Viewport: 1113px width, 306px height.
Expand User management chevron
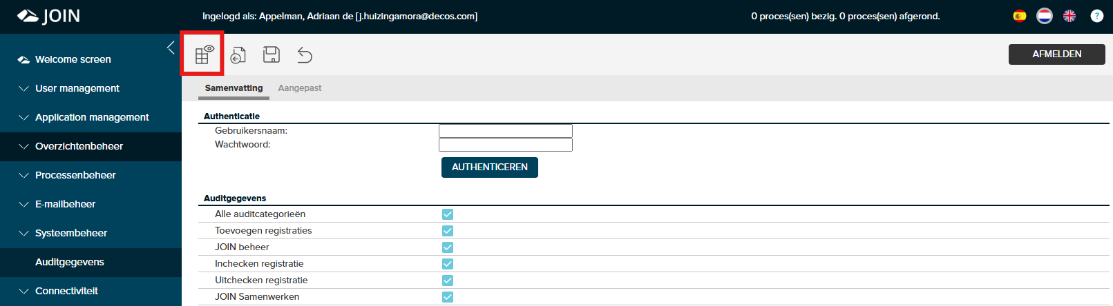click(23, 88)
